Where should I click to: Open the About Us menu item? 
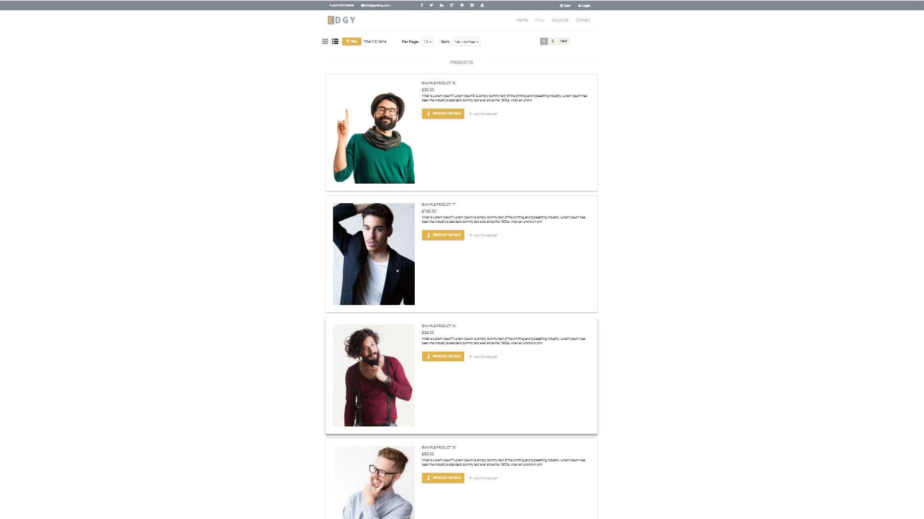560,20
